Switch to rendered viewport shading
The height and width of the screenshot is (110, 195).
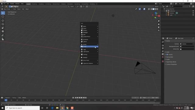coord(157,9)
